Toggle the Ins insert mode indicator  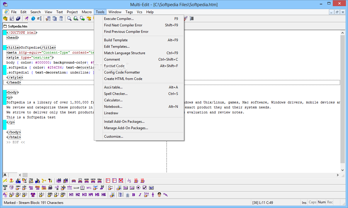(304, 202)
